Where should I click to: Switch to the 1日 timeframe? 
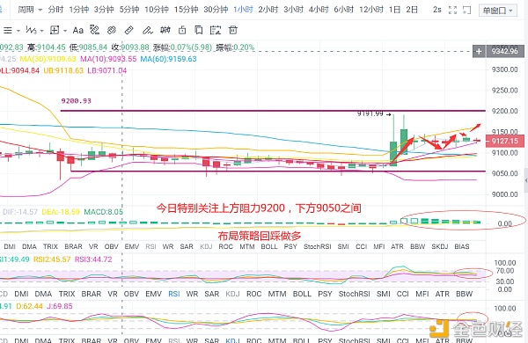[394, 10]
